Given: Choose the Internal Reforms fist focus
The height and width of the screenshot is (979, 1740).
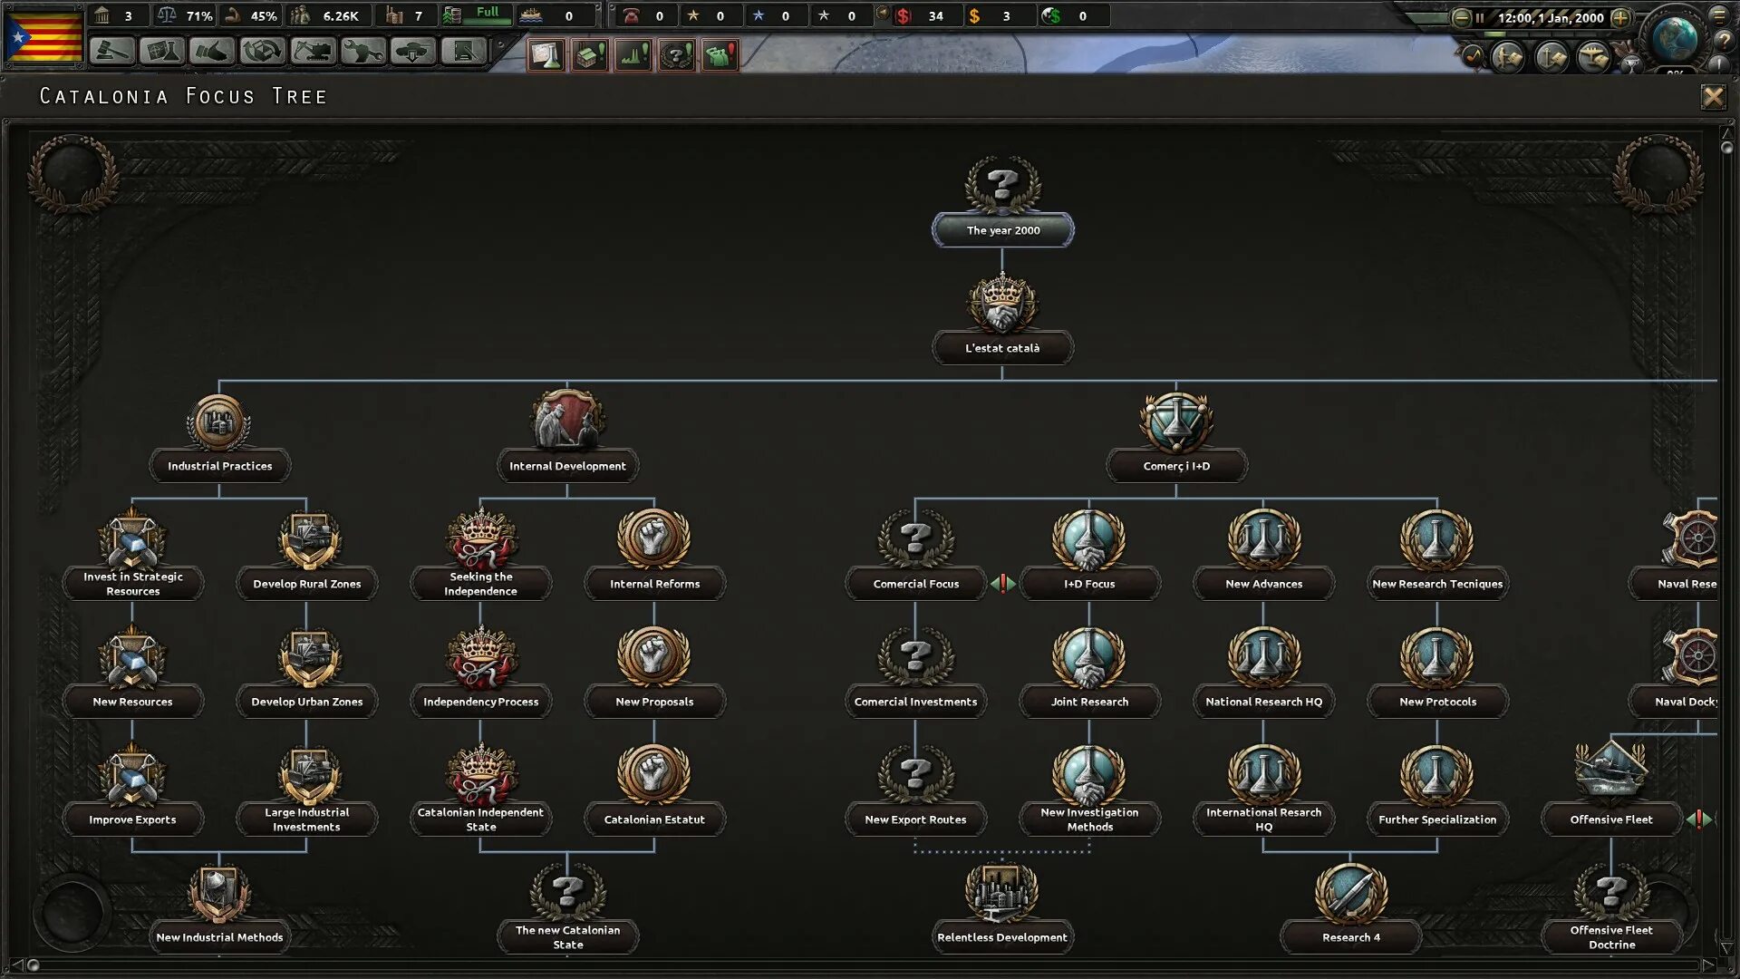Looking at the screenshot, I should click(654, 556).
